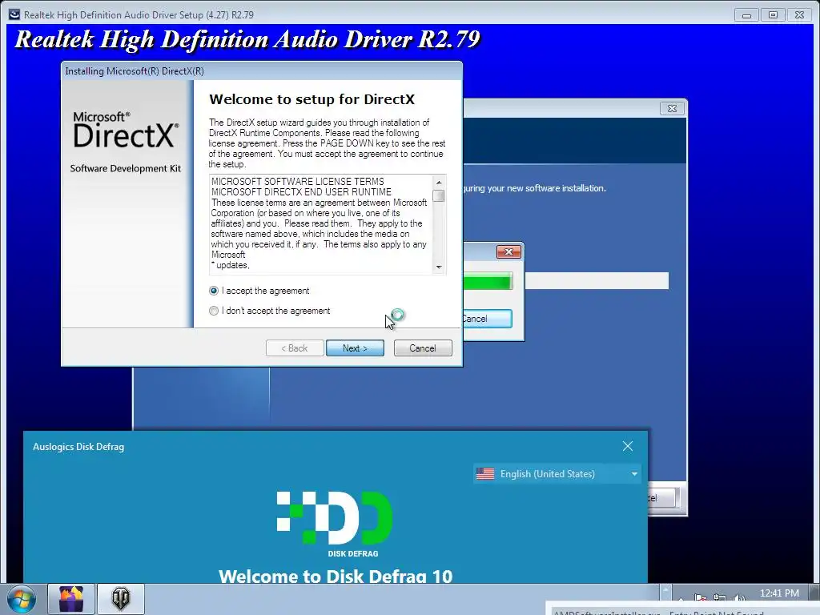The height and width of the screenshot is (615, 820).
Task: Click the network tray icon
Action: click(x=720, y=597)
